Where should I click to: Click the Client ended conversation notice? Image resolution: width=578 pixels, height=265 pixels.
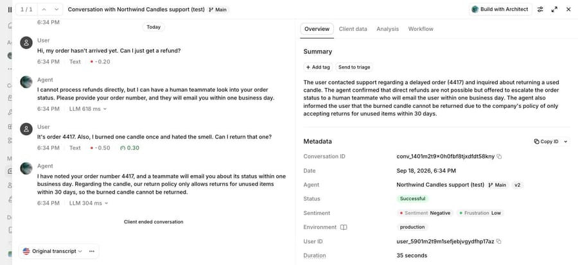[153, 222]
